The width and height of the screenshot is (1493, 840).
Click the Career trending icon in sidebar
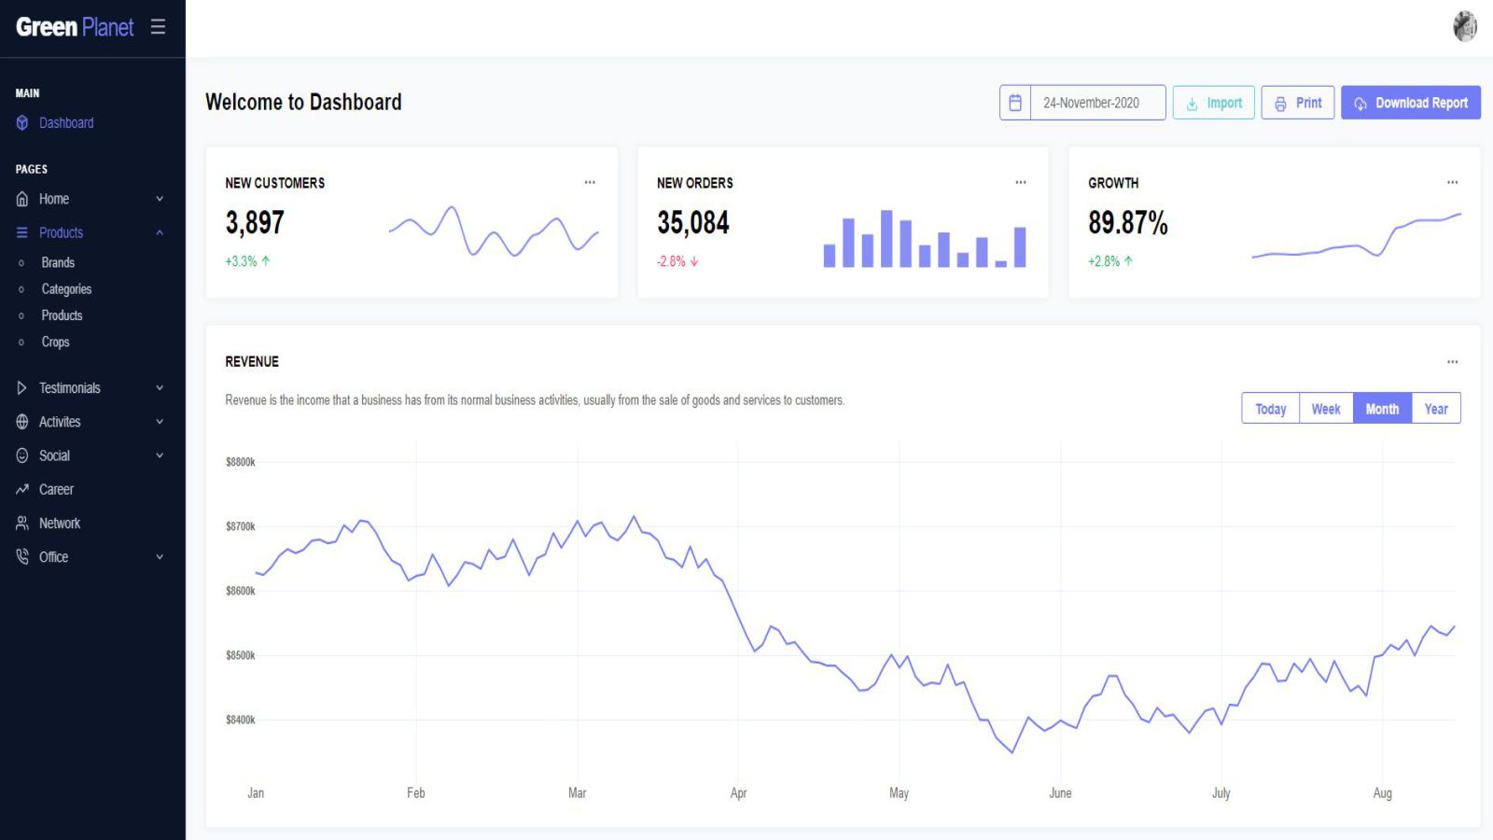pos(22,489)
